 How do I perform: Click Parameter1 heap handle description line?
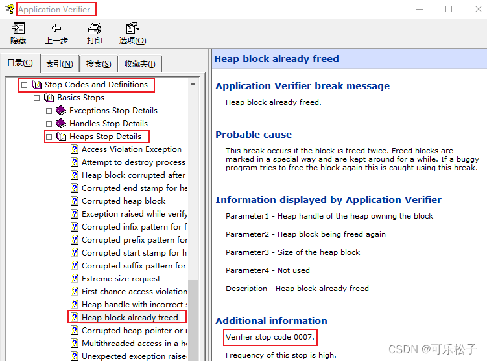[329, 216]
